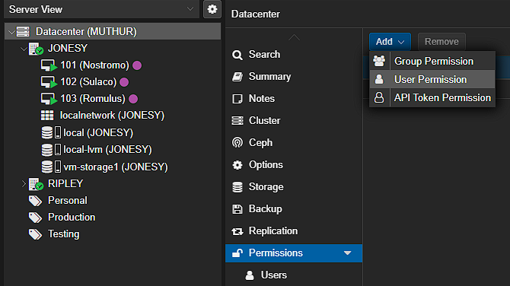Screen dimensions: 510x286
Task: Select local-lvm (JONESY) storage
Action: pos(107,150)
